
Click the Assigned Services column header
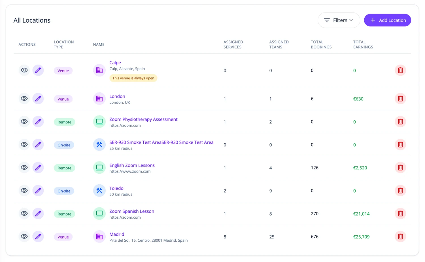pos(233,44)
